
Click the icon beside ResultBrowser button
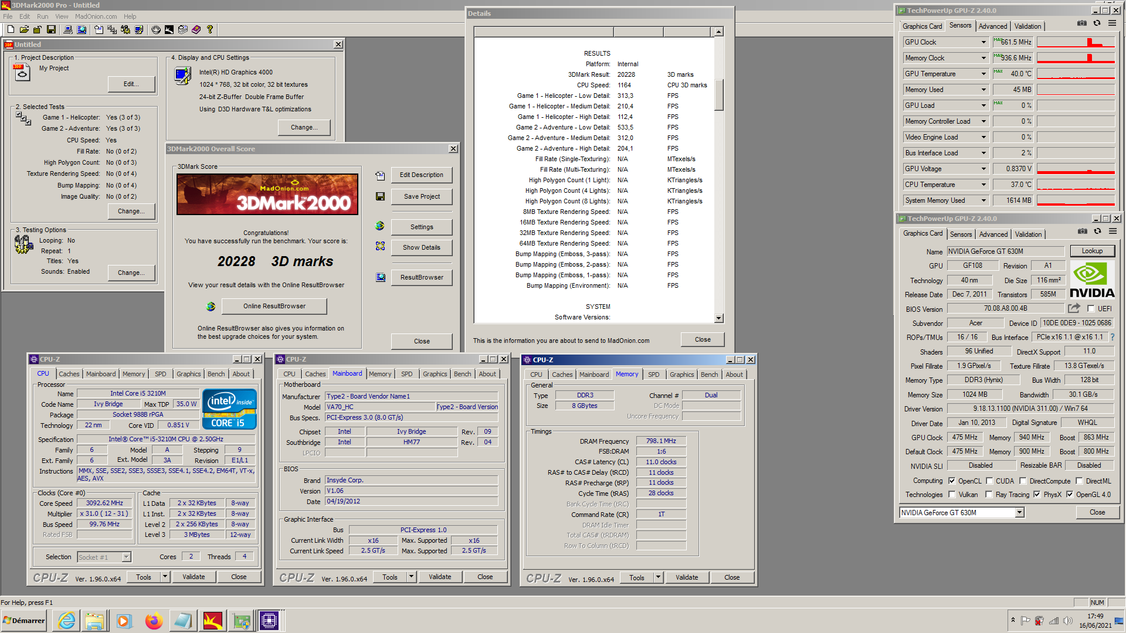(380, 277)
